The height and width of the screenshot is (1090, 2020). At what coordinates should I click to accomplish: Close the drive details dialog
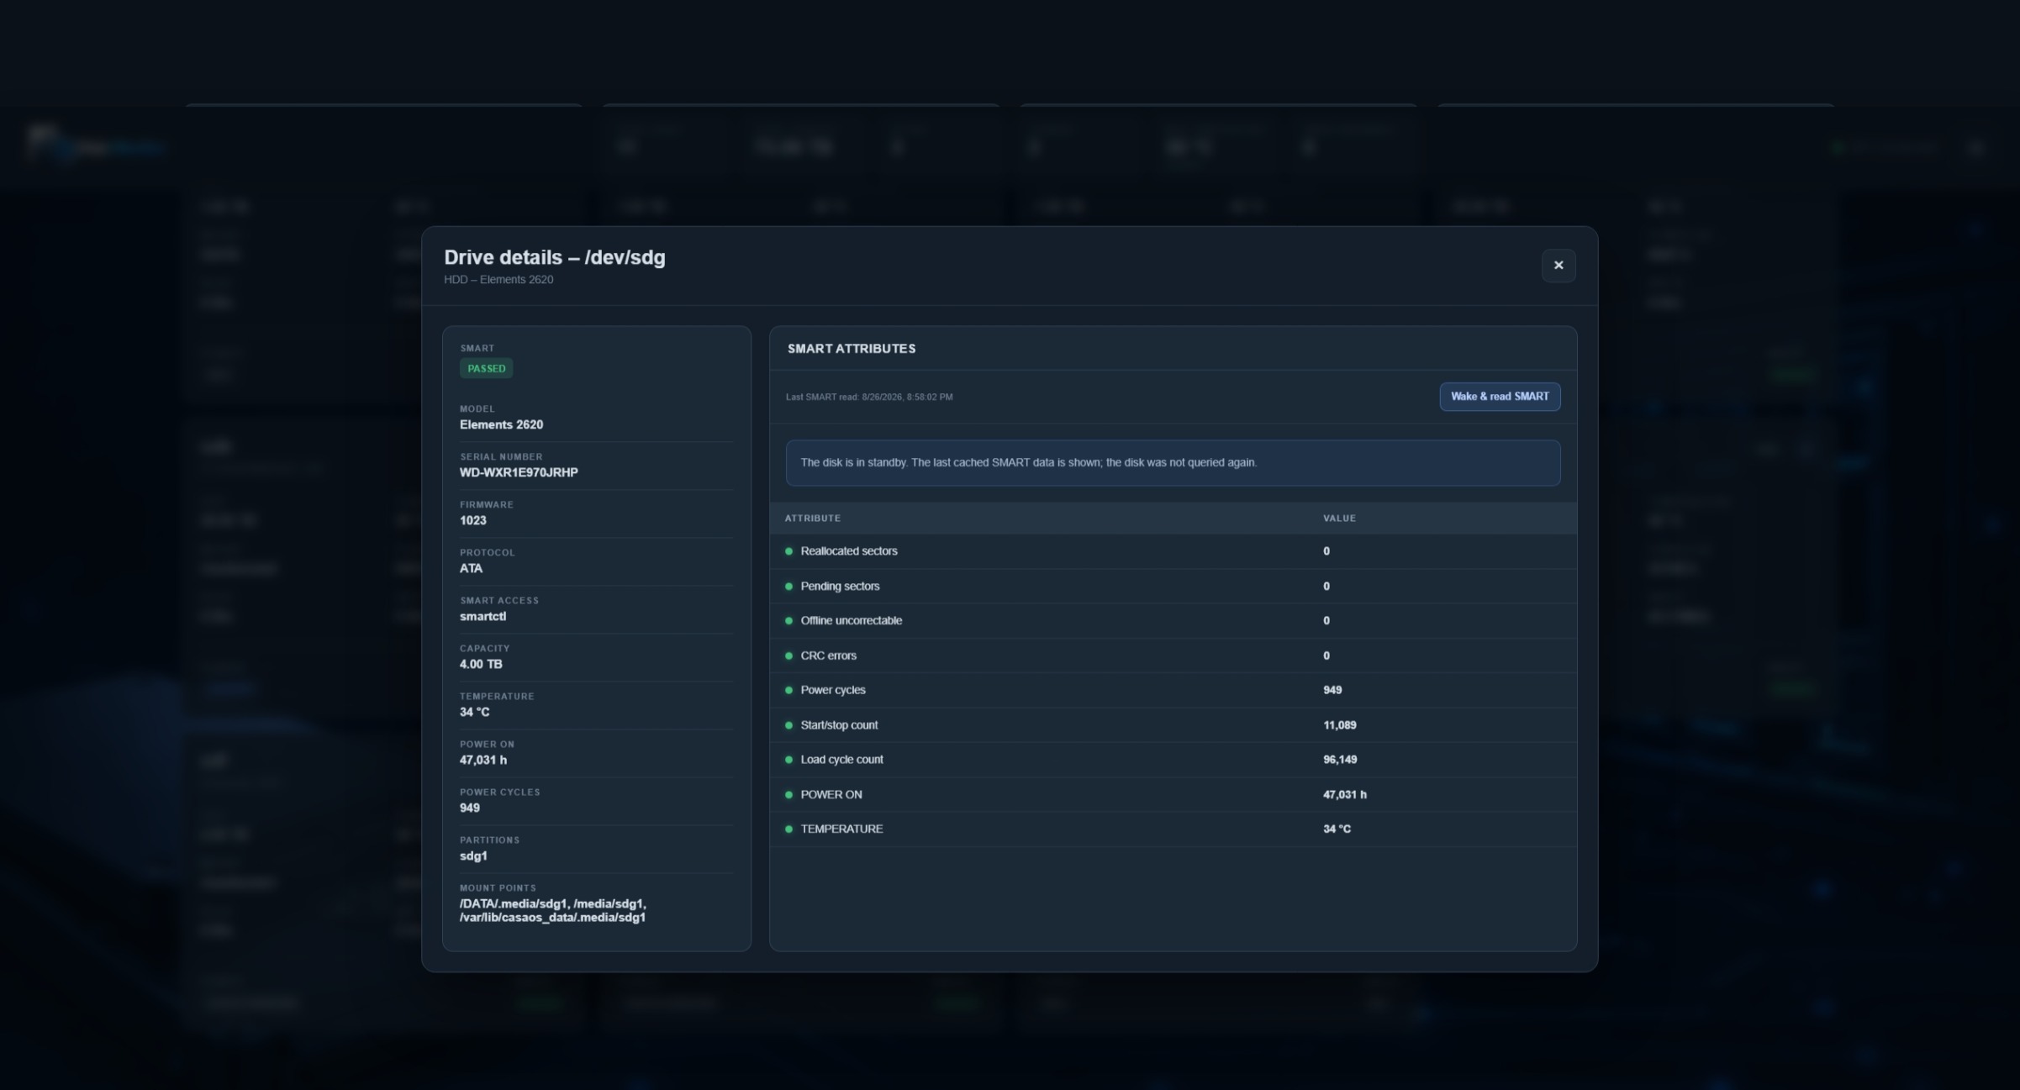click(x=1558, y=266)
